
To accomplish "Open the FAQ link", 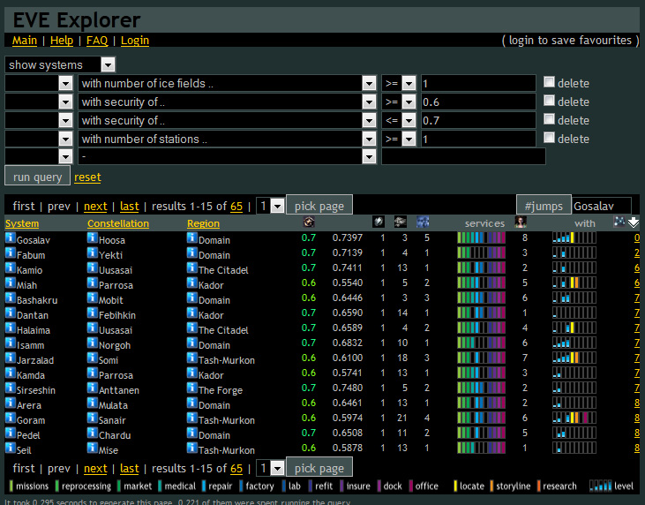I will (x=97, y=41).
